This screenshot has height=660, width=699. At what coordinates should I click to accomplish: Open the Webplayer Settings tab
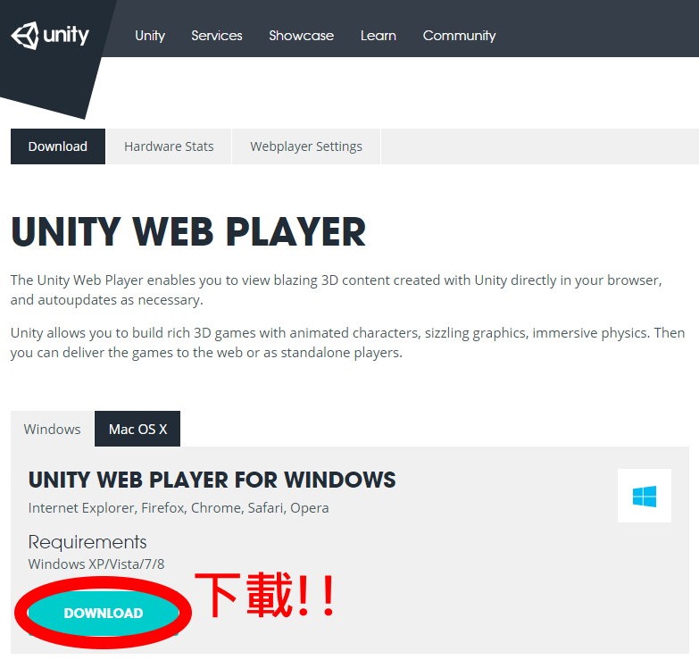[305, 146]
